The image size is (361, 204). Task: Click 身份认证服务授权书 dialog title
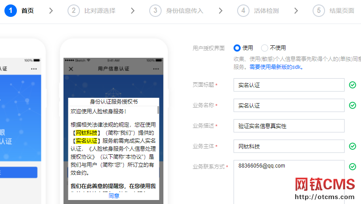click(114, 102)
